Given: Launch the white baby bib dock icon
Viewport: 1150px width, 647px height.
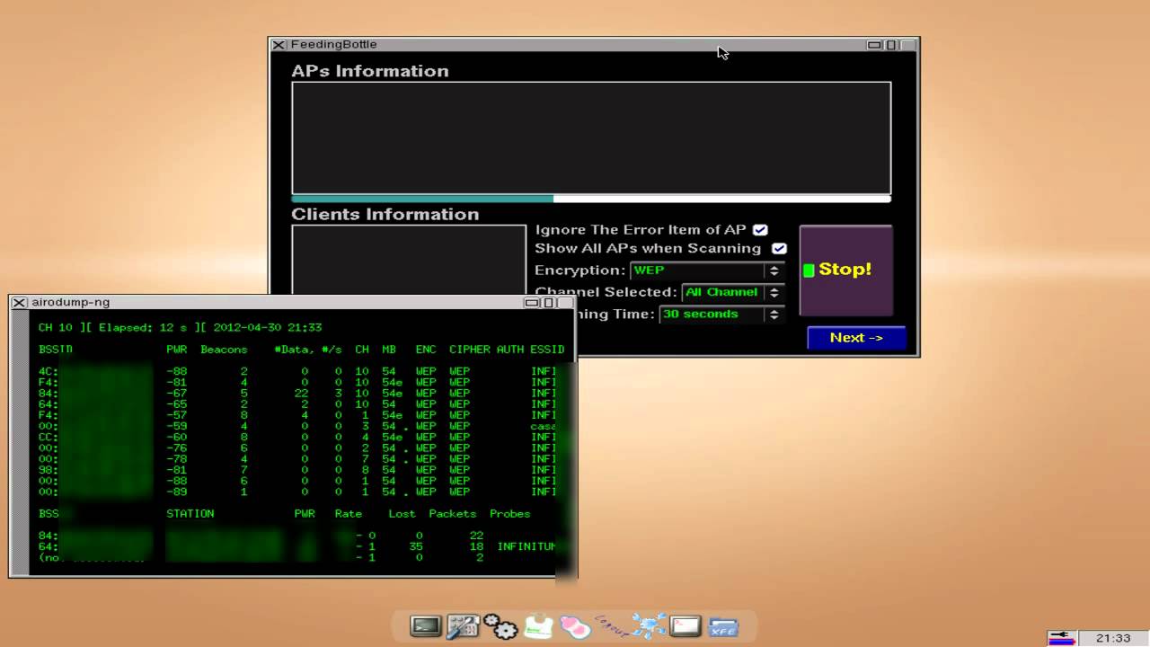Looking at the screenshot, I should [537, 626].
